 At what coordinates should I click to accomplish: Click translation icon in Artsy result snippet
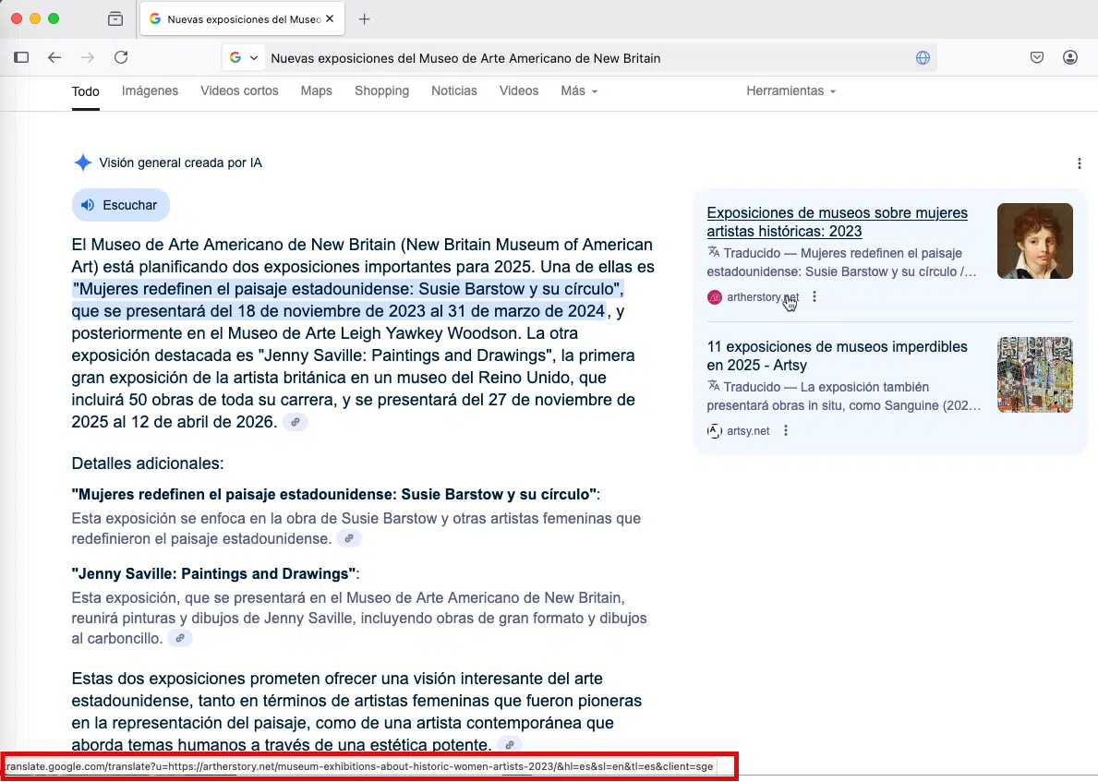tap(713, 386)
